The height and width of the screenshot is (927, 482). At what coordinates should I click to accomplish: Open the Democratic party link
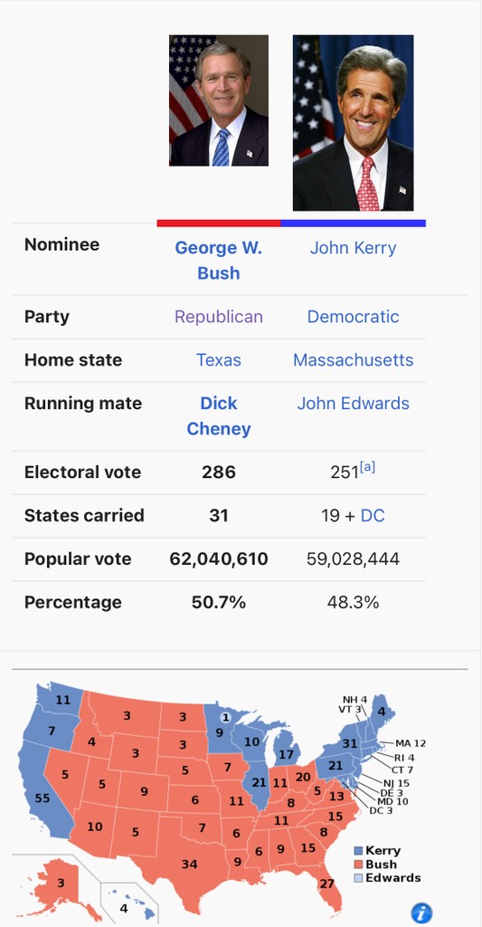pyautogui.click(x=354, y=317)
